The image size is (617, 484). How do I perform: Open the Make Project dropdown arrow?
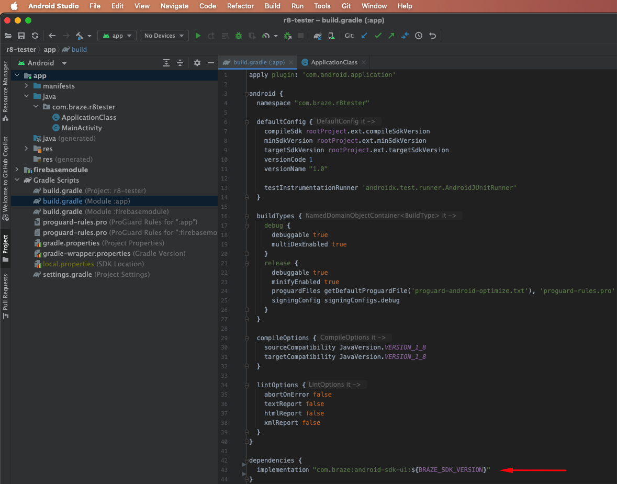(x=89, y=36)
